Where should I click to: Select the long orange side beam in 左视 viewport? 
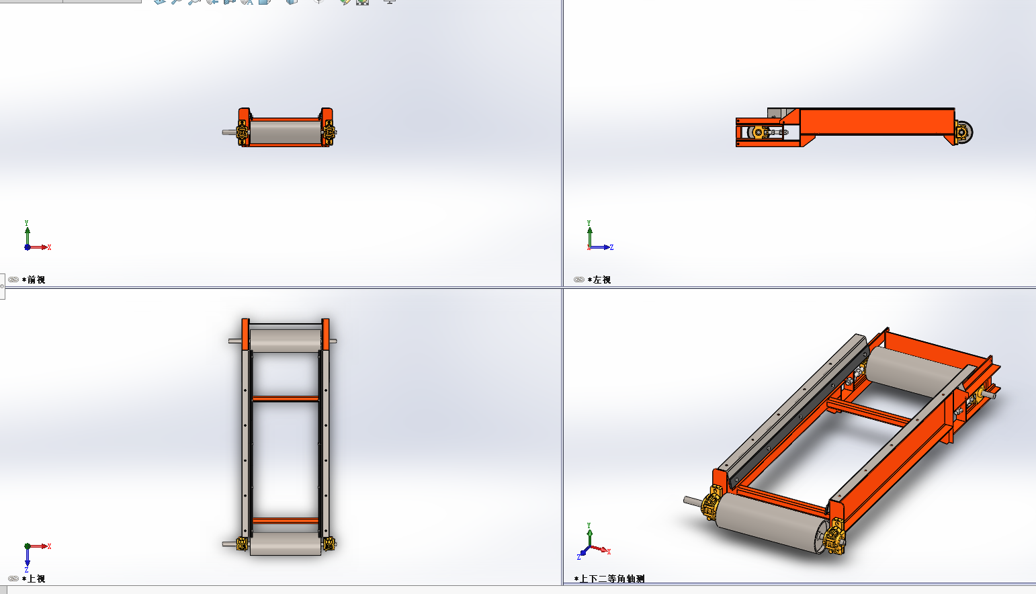point(877,121)
